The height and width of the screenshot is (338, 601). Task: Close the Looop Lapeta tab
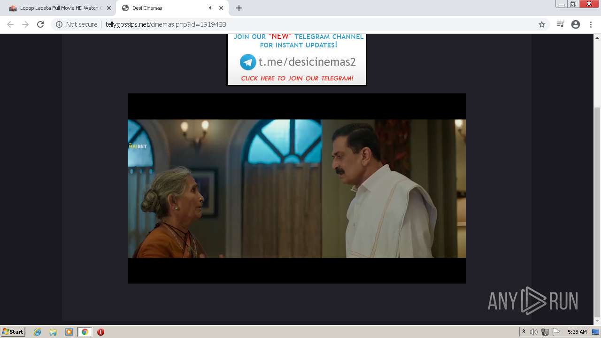coord(109,8)
